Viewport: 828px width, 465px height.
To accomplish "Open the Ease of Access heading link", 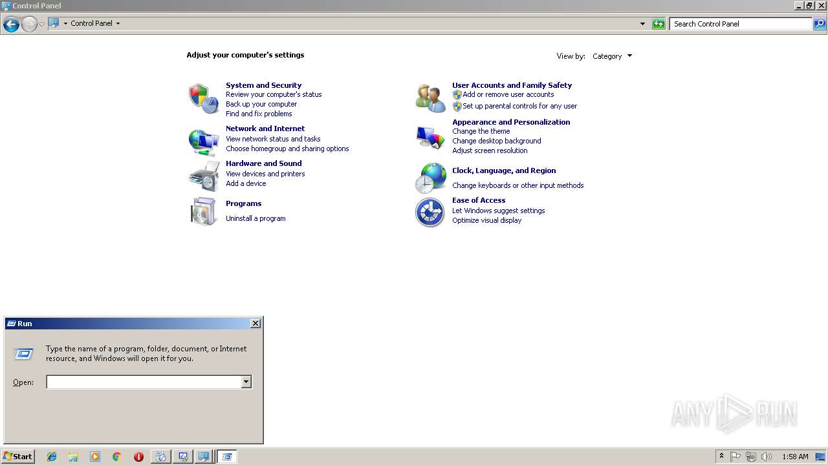I will (479, 200).
